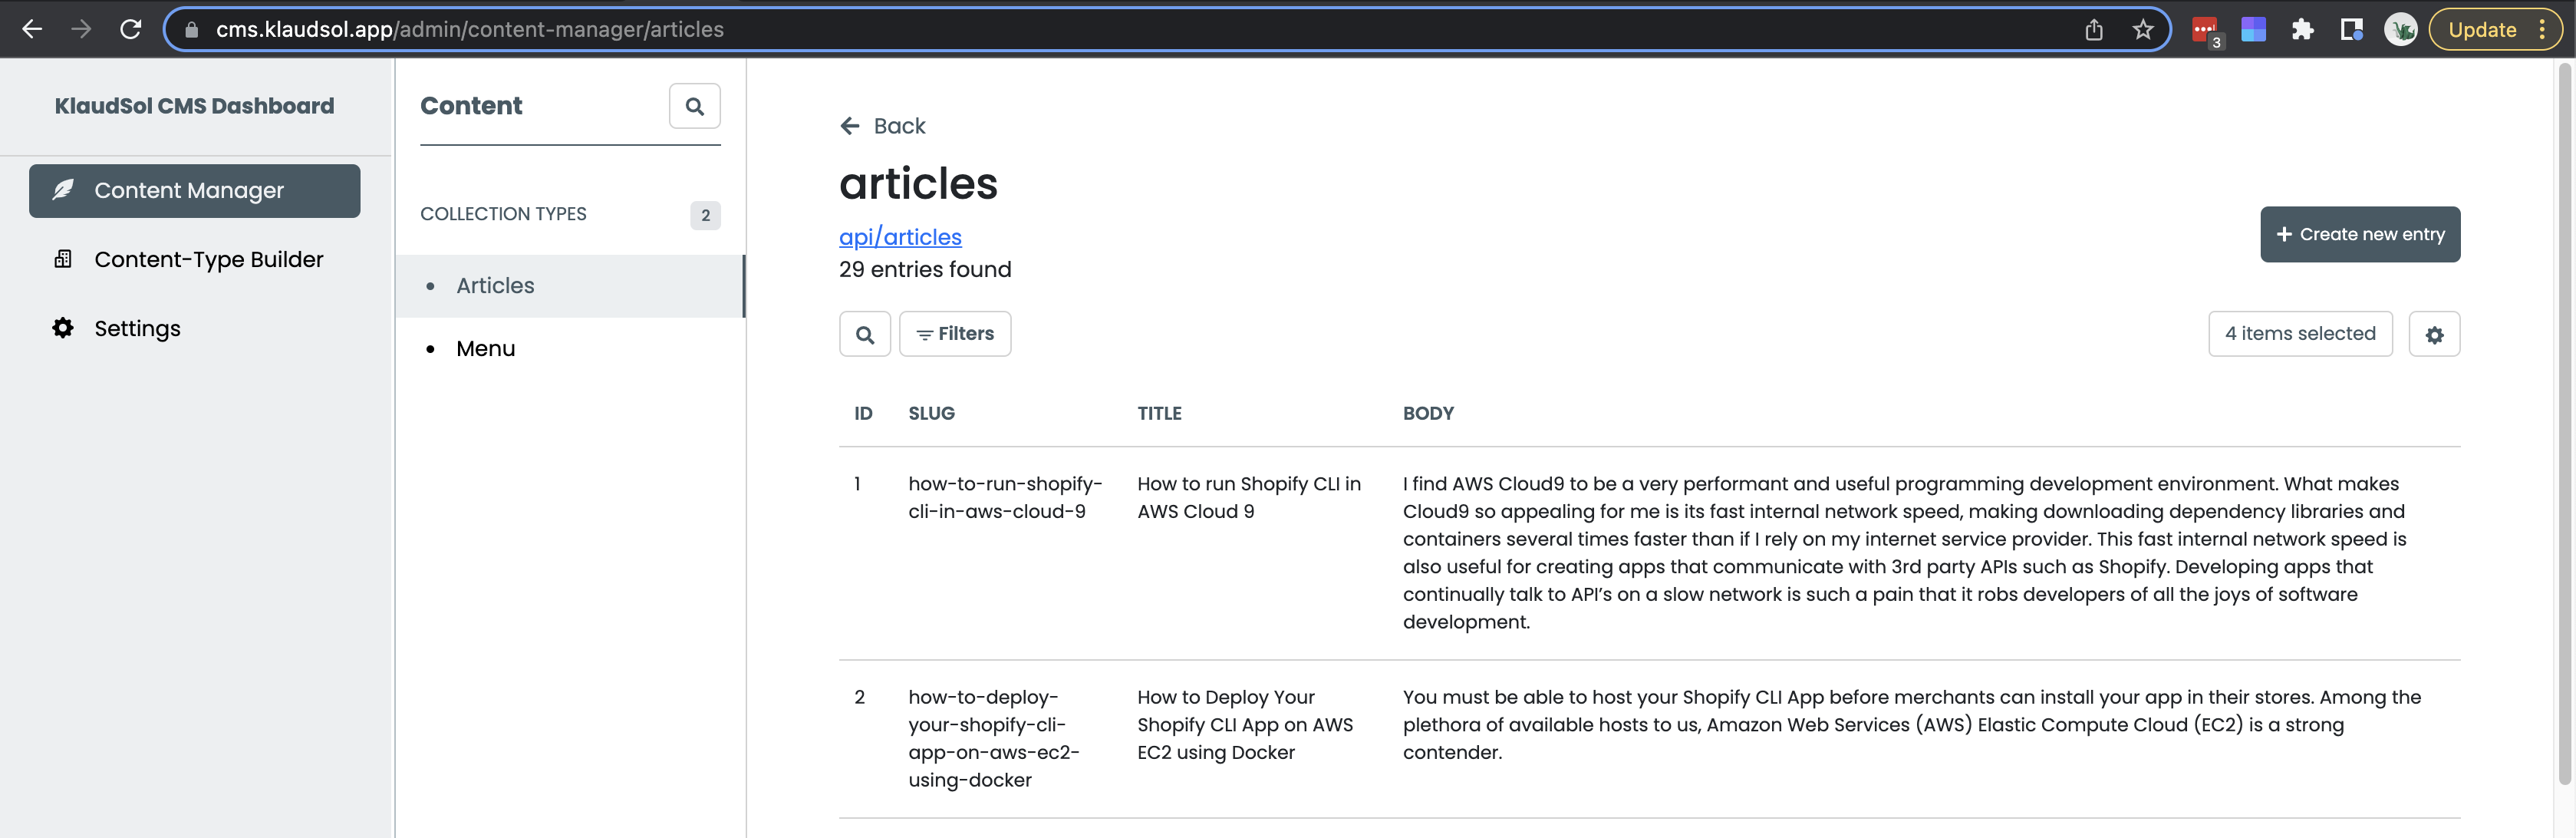Image resolution: width=2576 pixels, height=838 pixels.
Task: Select the Menu collection type
Action: (x=485, y=348)
